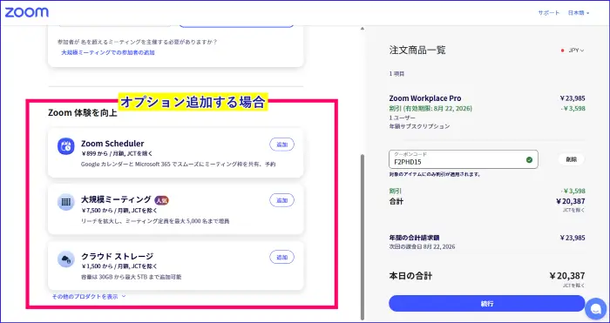
Task: Add Zoom Scheduler with 追加 button
Action: [281, 145]
